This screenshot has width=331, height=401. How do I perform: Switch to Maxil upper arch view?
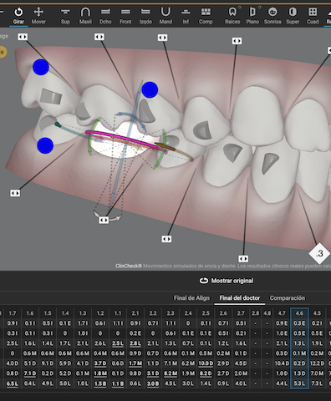(x=85, y=16)
